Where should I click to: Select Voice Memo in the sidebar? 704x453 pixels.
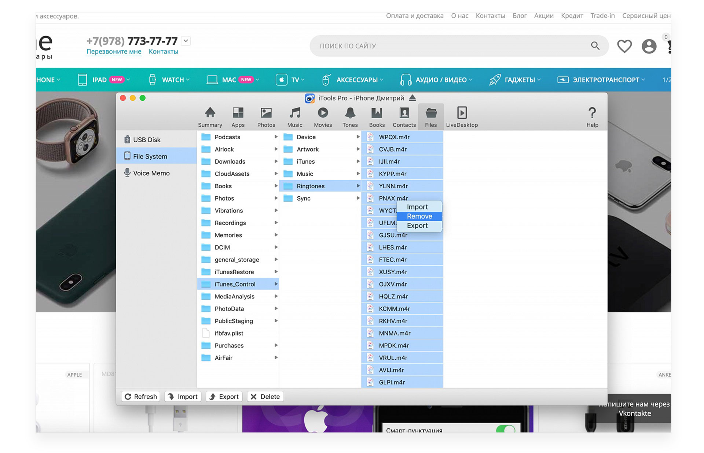[x=157, y=173]
